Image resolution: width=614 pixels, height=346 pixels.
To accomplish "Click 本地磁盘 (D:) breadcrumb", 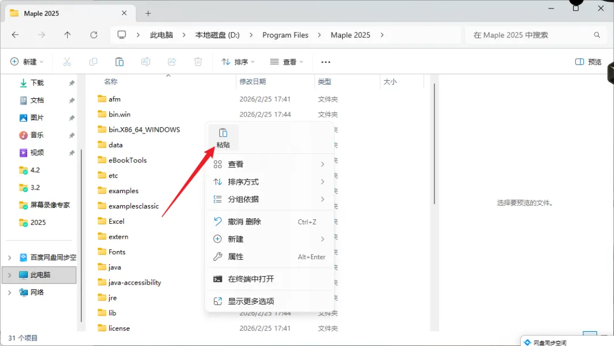I will (x=217, y=35).
